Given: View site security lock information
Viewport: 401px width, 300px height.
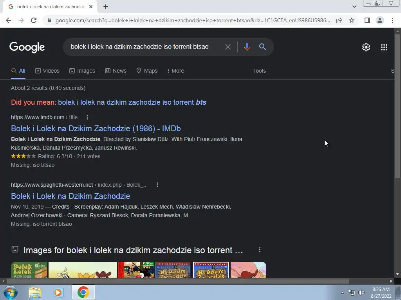Looking at the screenshot, I should click(x=49, y=20).
